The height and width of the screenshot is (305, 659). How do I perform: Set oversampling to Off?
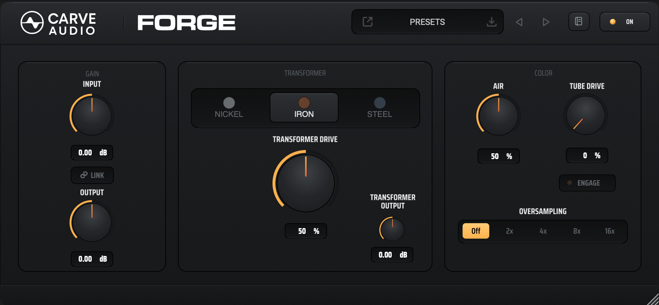(476, 231)
